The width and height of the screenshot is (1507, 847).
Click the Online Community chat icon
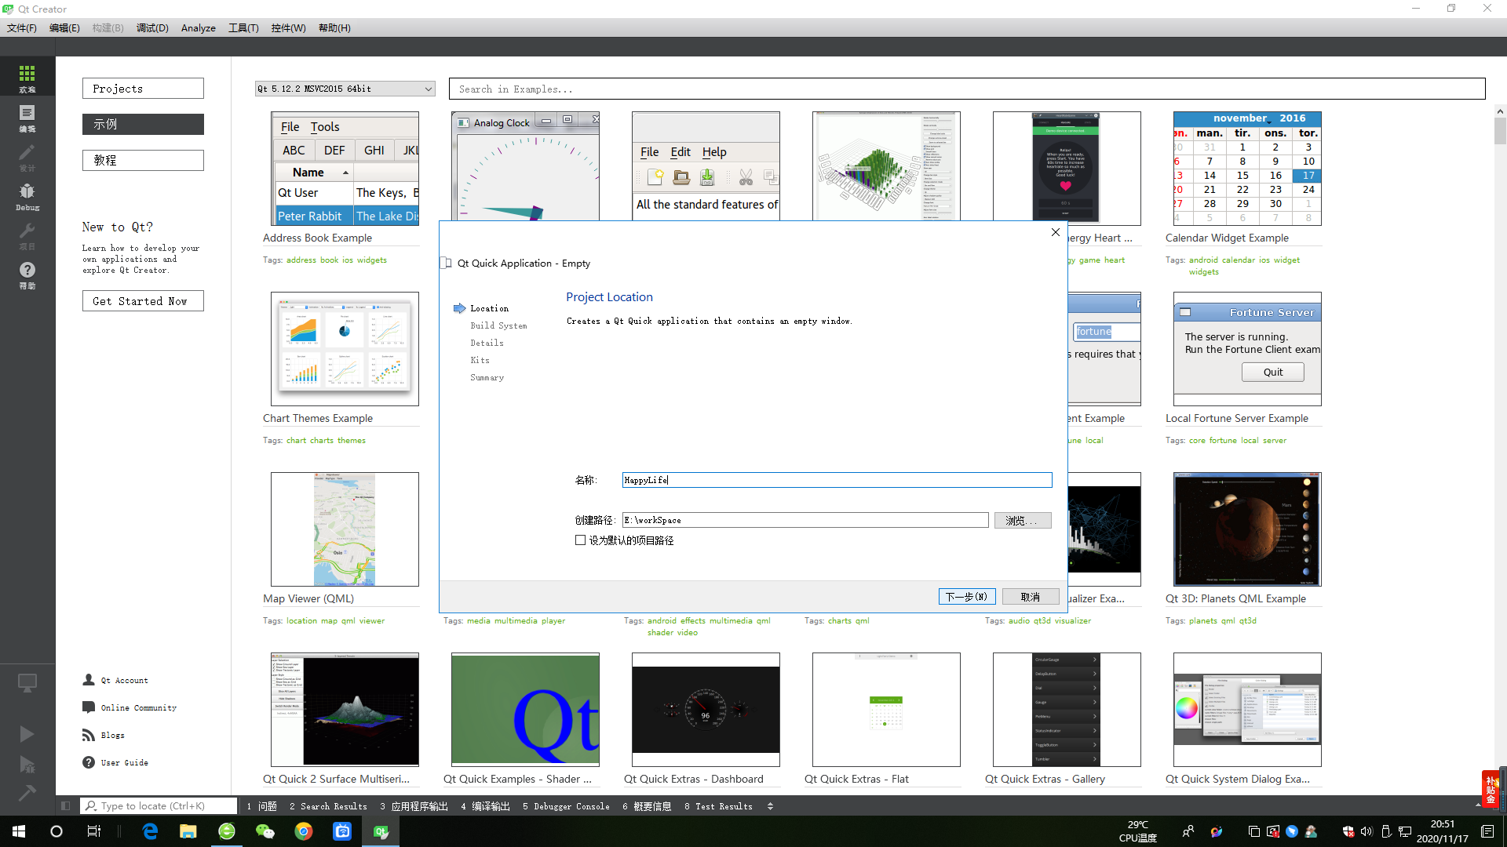[x=89, y=707]
